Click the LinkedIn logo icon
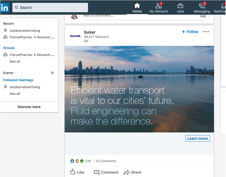 point(5,8)
